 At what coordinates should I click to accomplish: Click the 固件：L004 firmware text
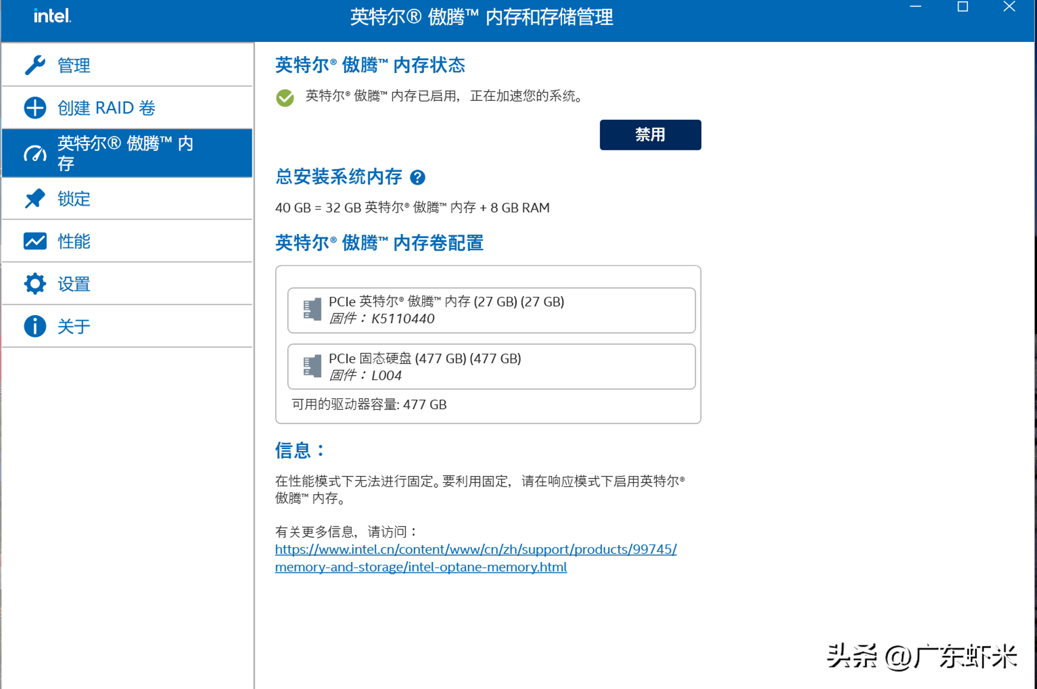[365, 376]
